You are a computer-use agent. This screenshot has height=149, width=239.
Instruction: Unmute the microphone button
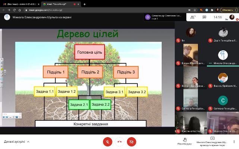(x=108, y=142)
